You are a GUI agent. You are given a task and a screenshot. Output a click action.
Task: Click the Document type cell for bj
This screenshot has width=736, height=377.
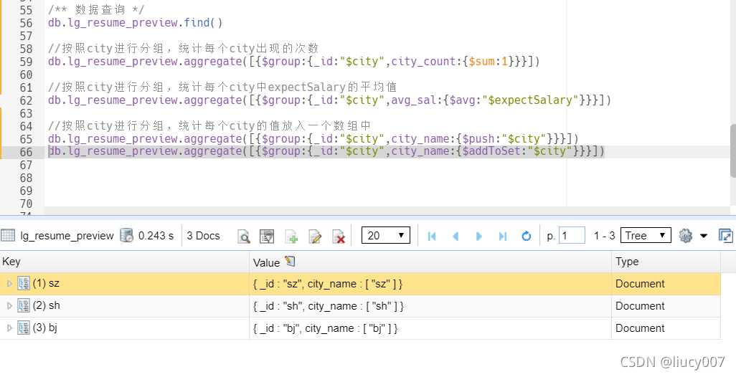point(666,328)
